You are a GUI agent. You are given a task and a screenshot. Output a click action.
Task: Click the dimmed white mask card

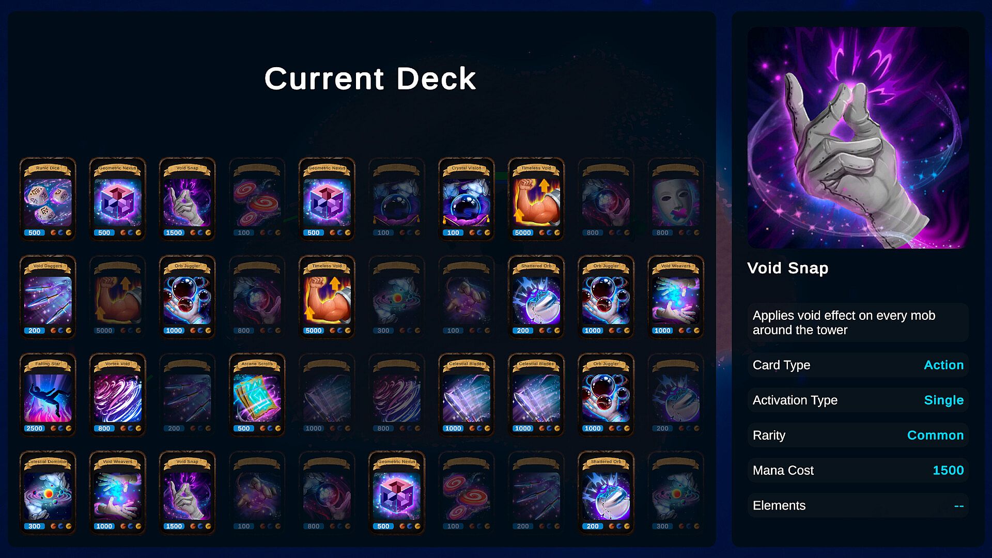(675, 199)
